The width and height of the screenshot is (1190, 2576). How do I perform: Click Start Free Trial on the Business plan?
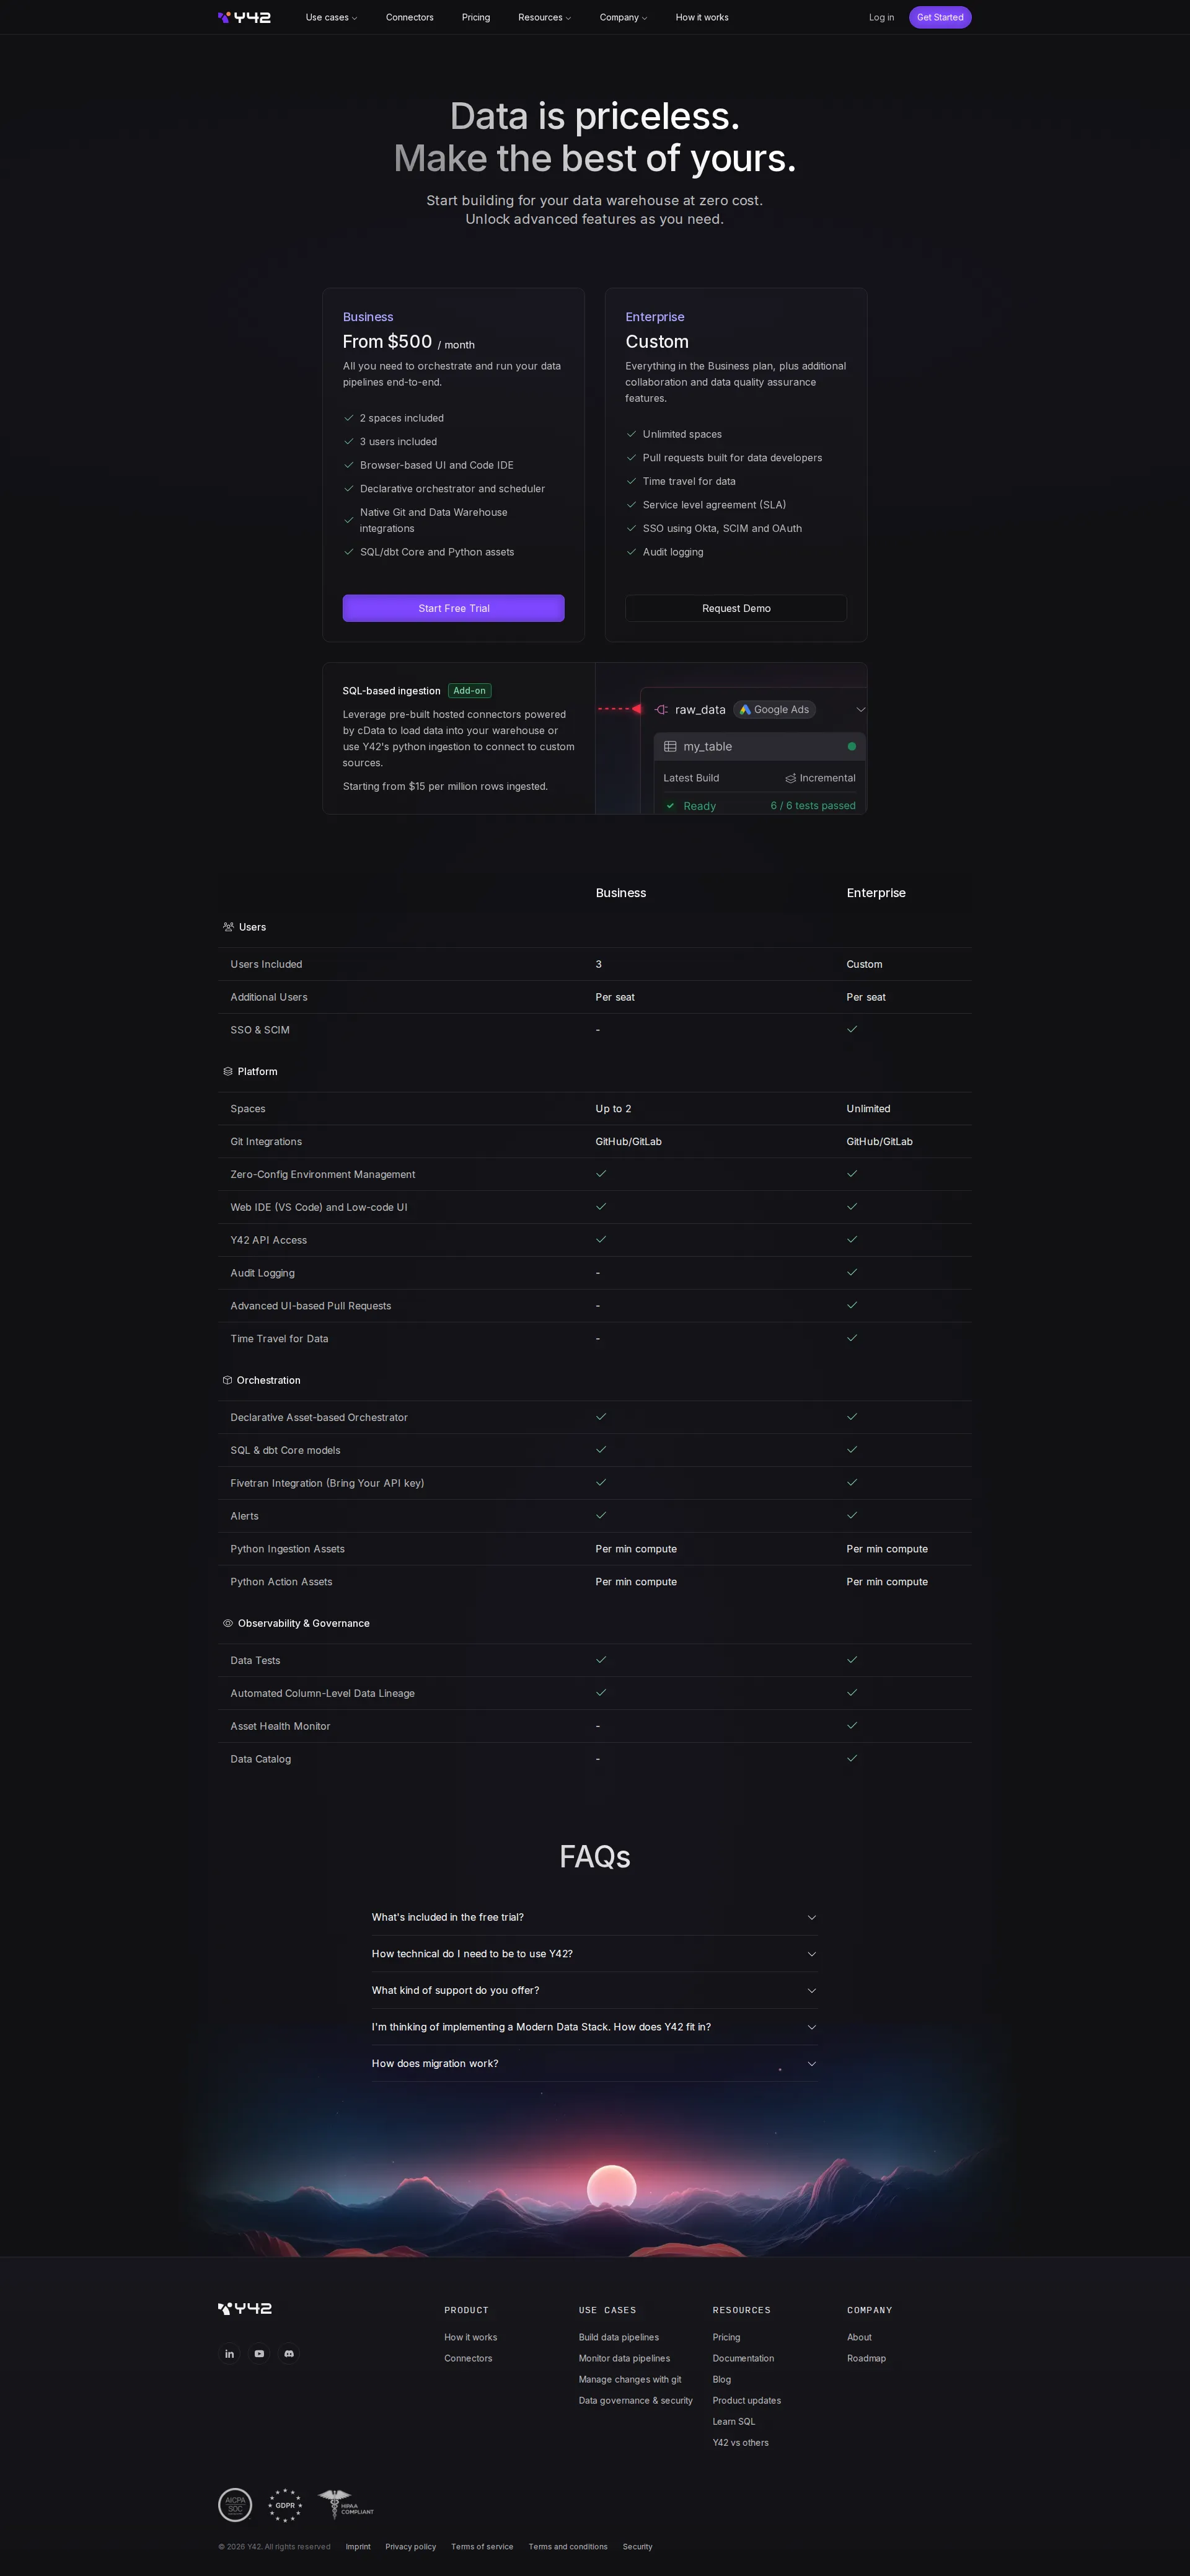click(453, 608)
